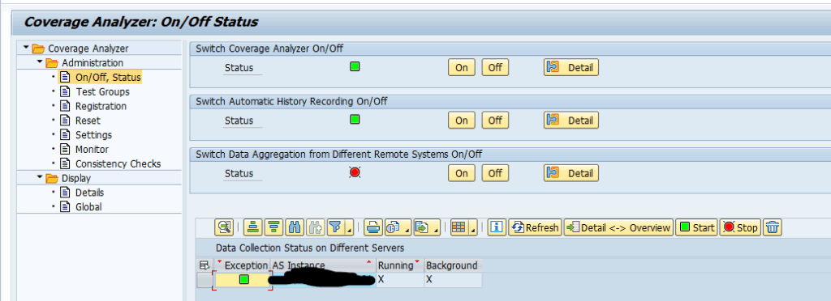Open Details under Display folder
The image size is (831, 301).
89,193
